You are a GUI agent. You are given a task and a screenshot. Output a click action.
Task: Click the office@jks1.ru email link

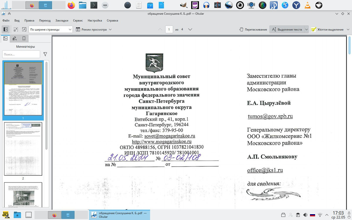click(265, 170)
